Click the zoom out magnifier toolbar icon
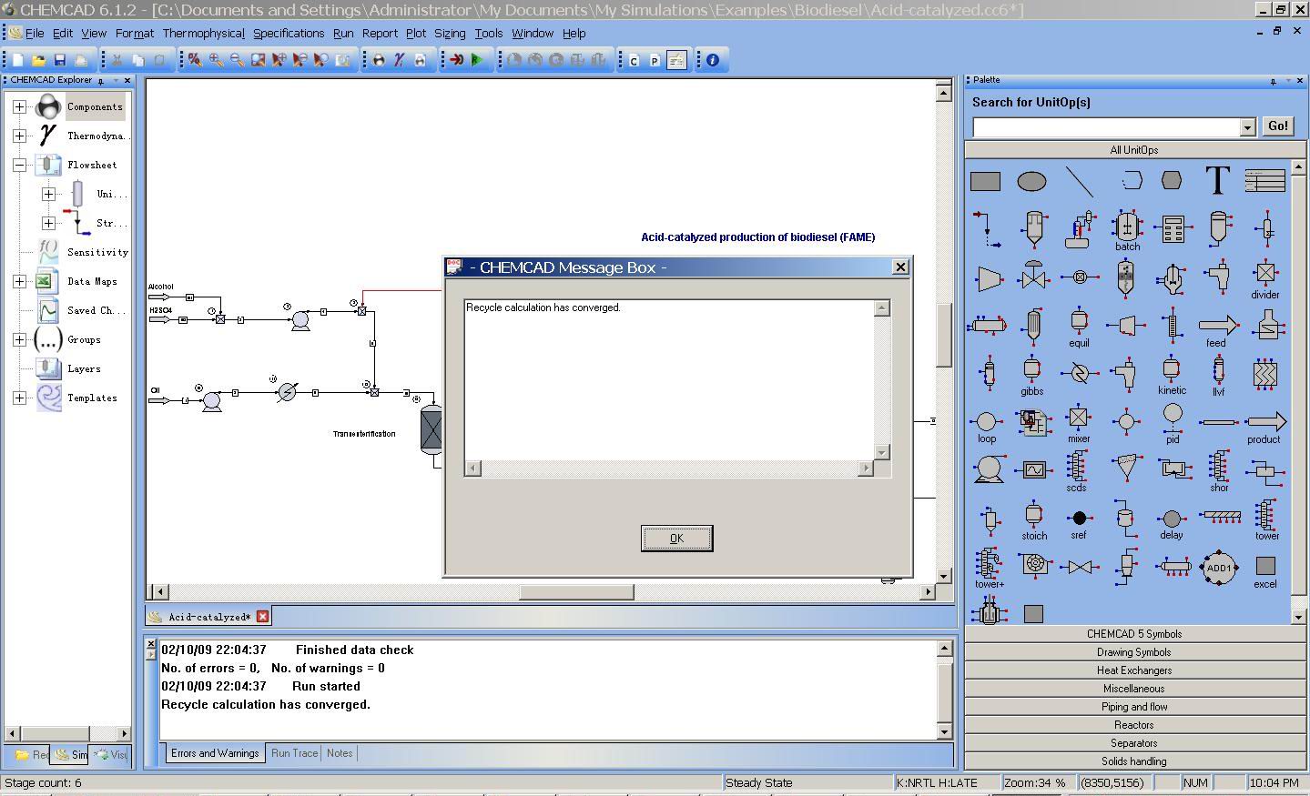This screenshot has height=796, width=1310. click(x=237, y=60)
